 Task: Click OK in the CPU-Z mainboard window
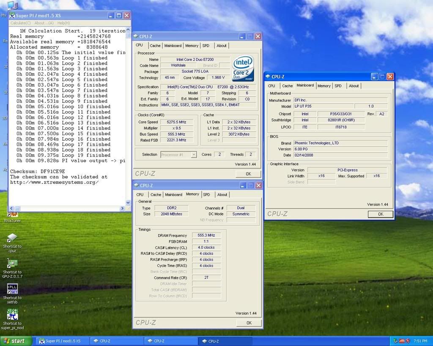tap(381, 214)
